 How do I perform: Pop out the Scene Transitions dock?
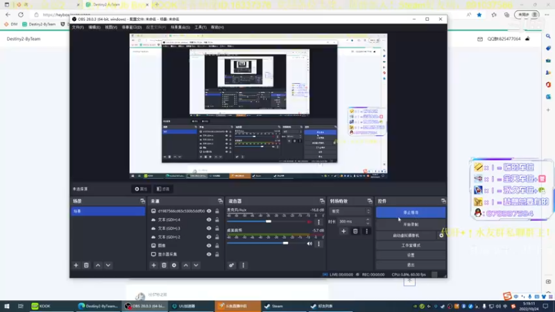[x=370, y=201]
